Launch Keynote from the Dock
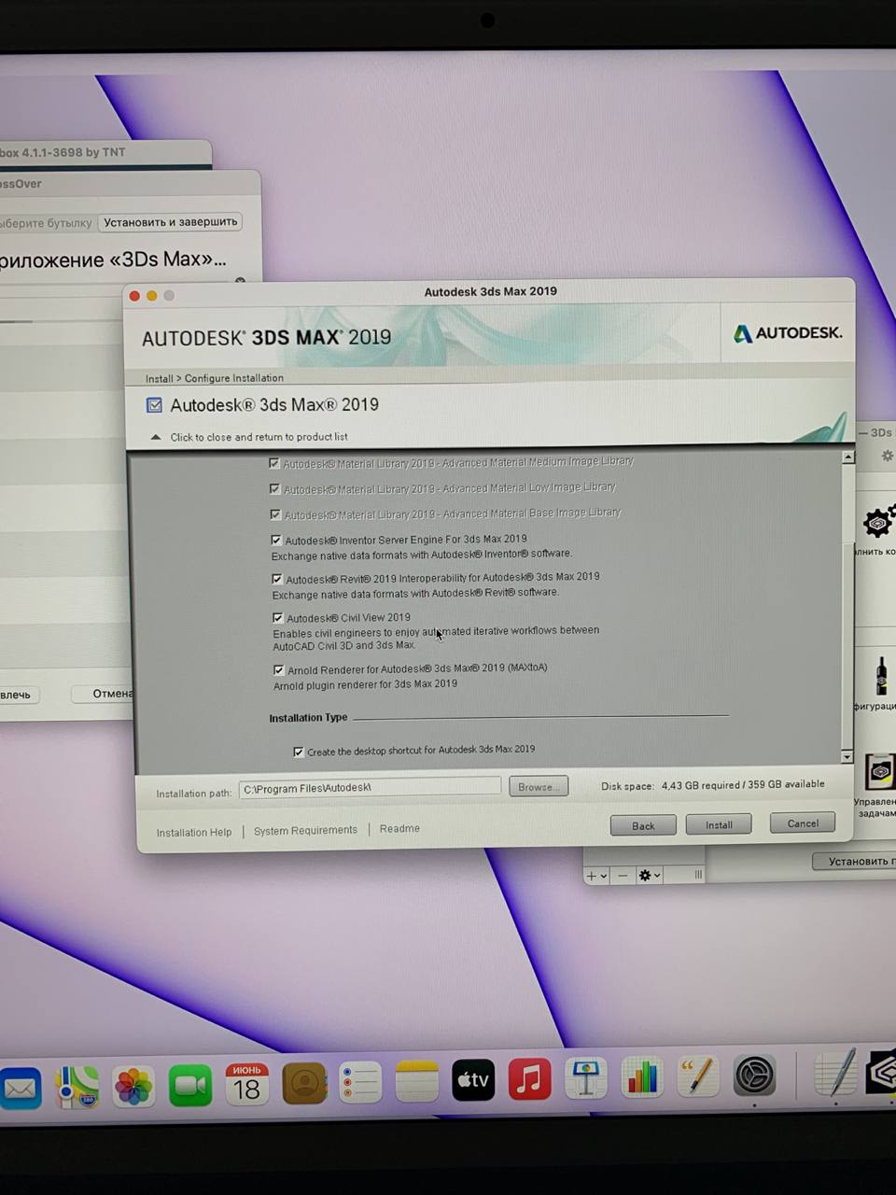This screenshot has width=896, height=1195. pos(585,1079)
